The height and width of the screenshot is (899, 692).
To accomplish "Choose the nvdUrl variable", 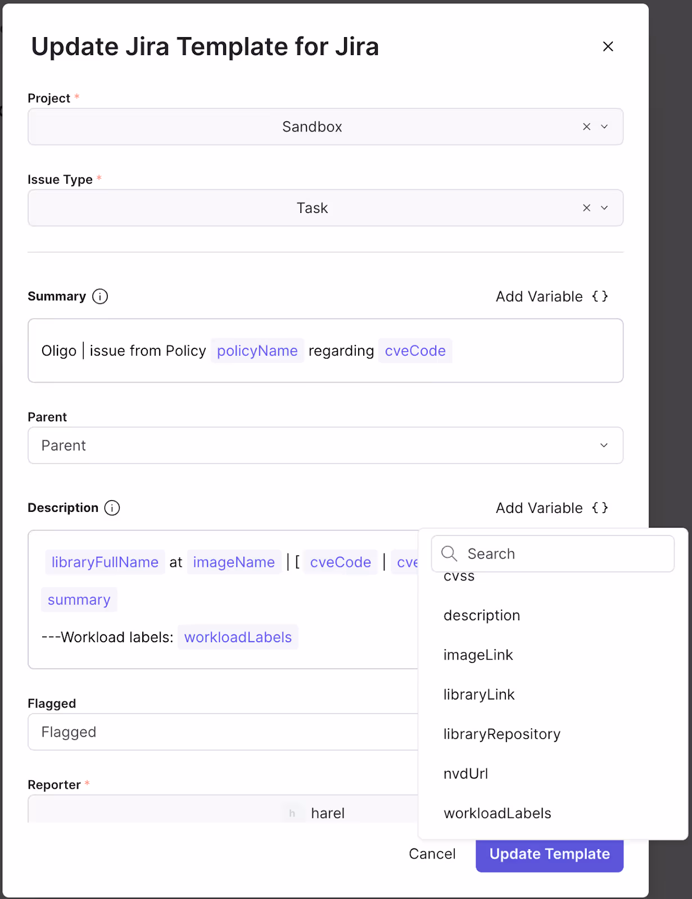I will (466, 774).
